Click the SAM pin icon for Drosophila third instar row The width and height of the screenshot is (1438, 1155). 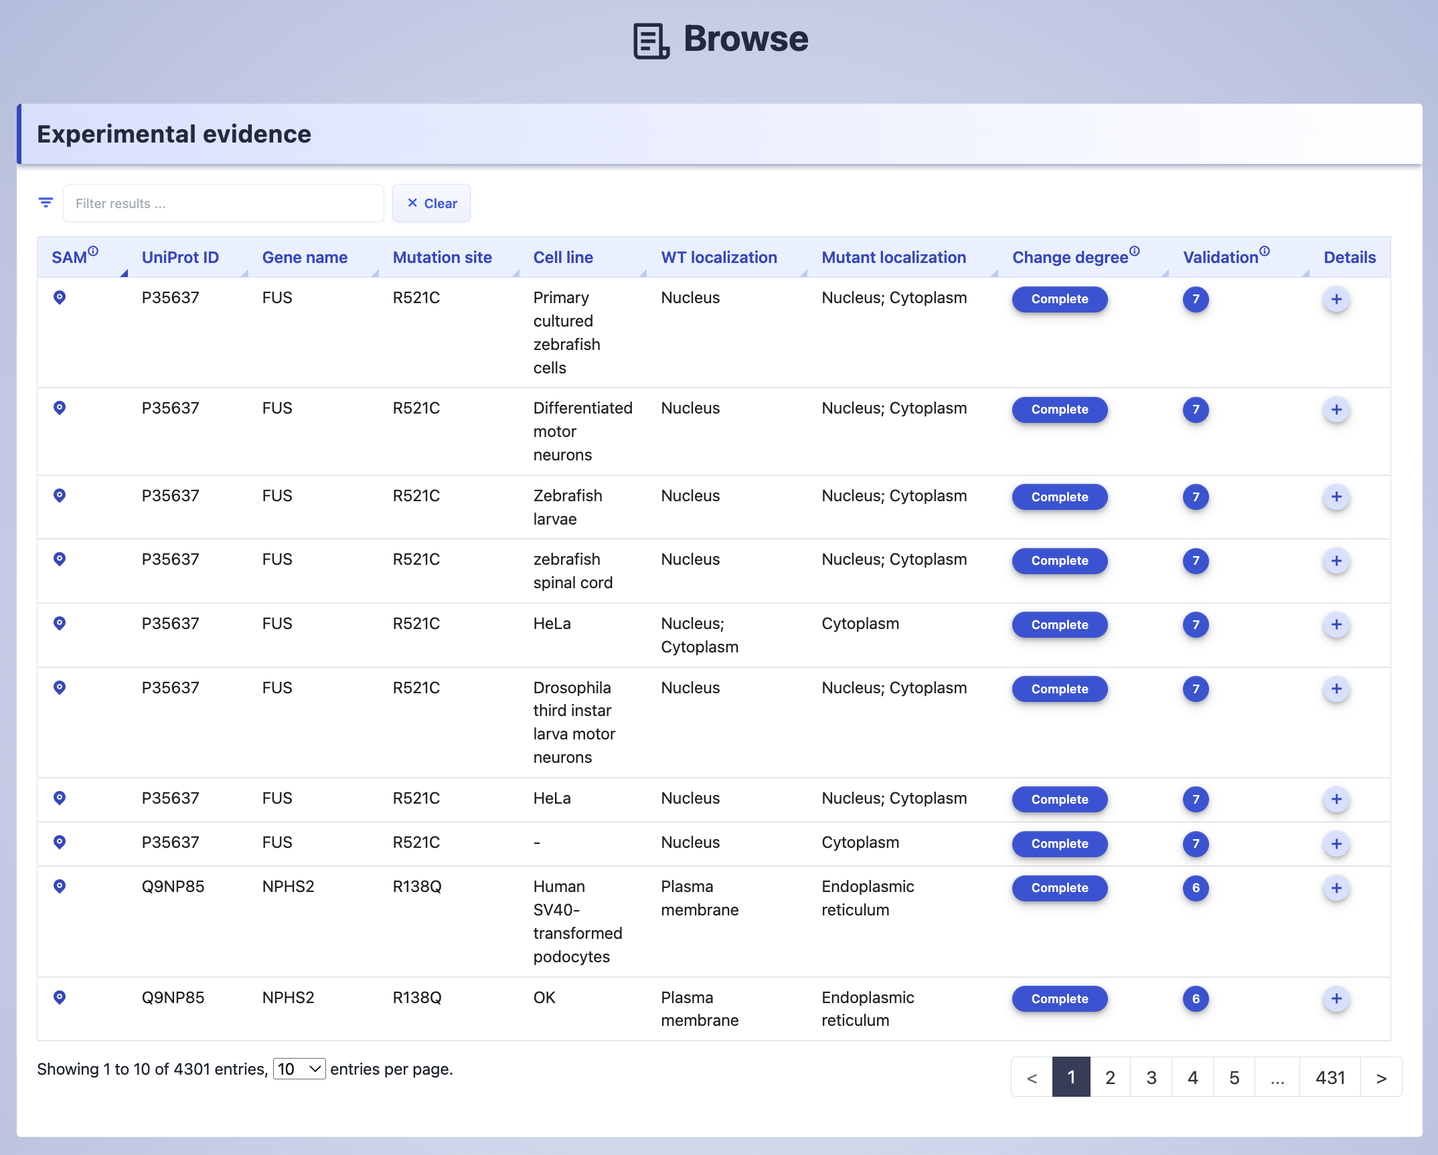pos(60,688)
